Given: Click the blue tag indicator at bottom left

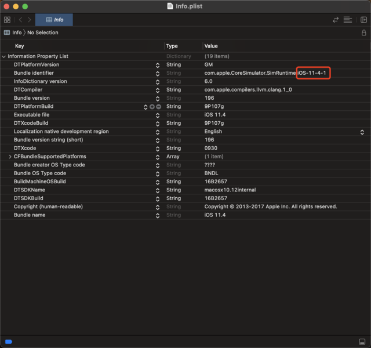Looking at the screenshot, I should (9, 342).
